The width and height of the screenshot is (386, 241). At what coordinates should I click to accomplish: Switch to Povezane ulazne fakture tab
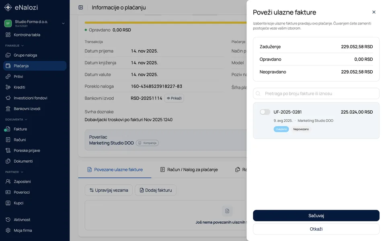[x=115, y=170]
